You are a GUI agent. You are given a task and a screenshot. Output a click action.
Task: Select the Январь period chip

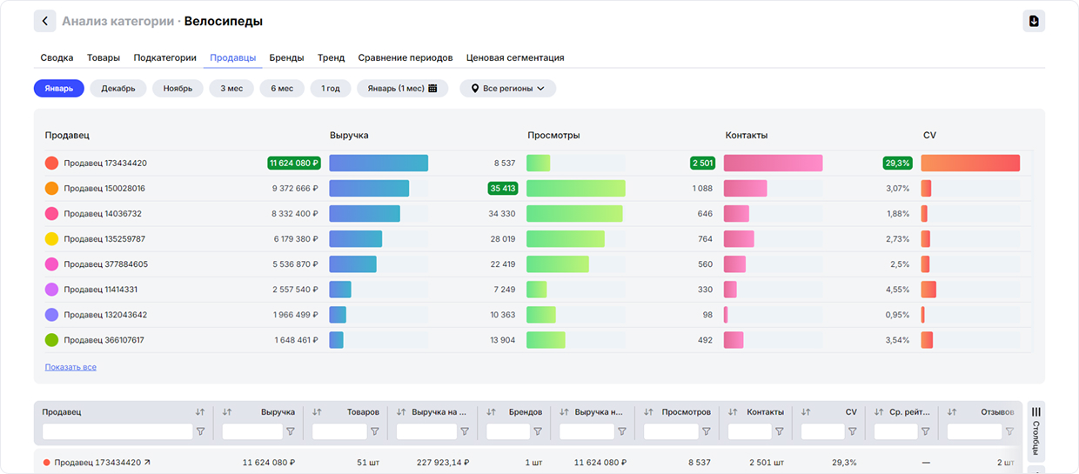coord(59,89)
